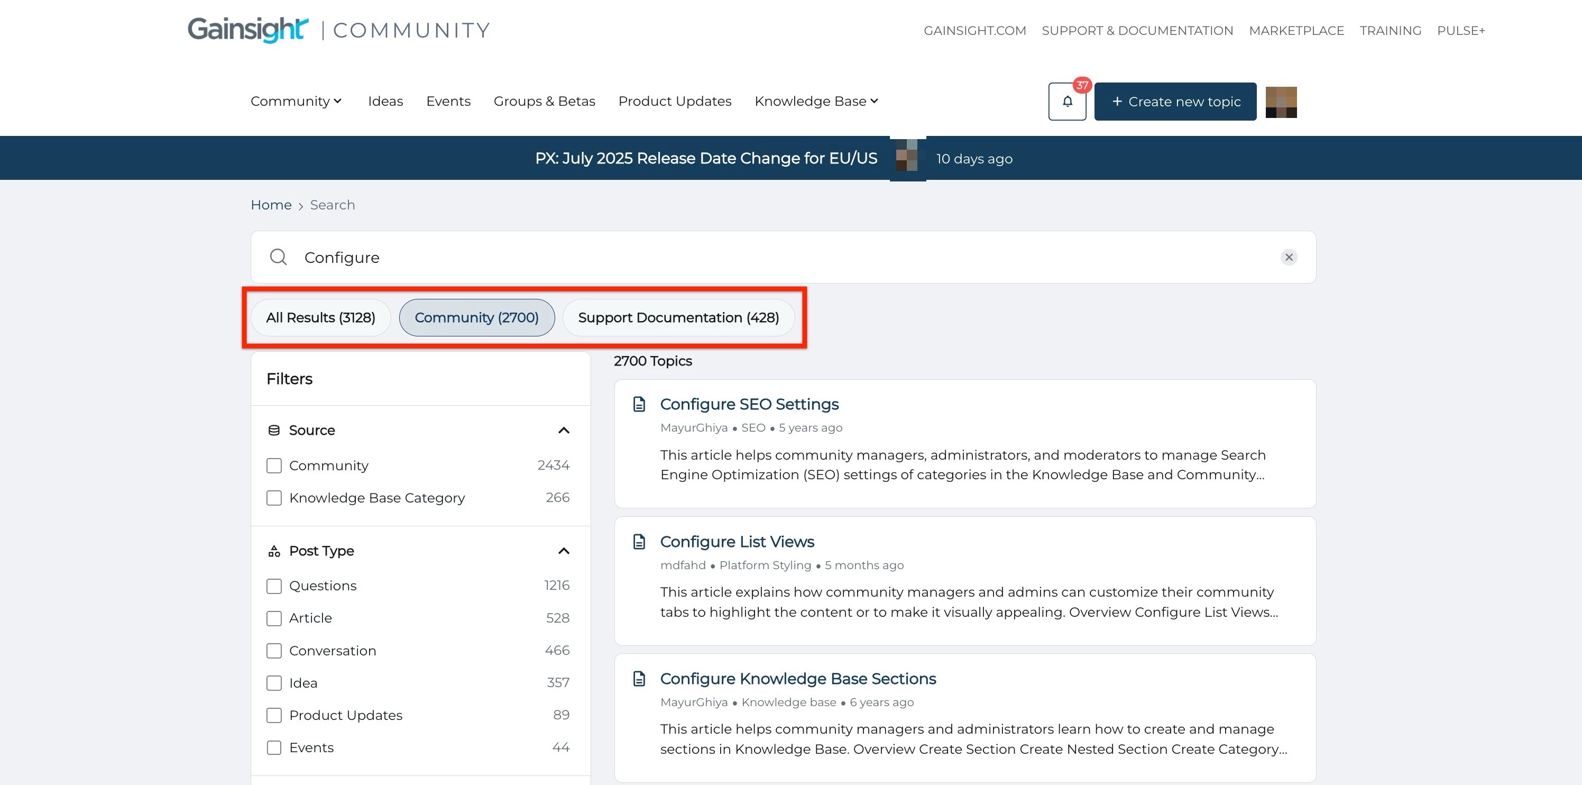
Task: Click the Post Type shapes icon
Action: point(274,551)
